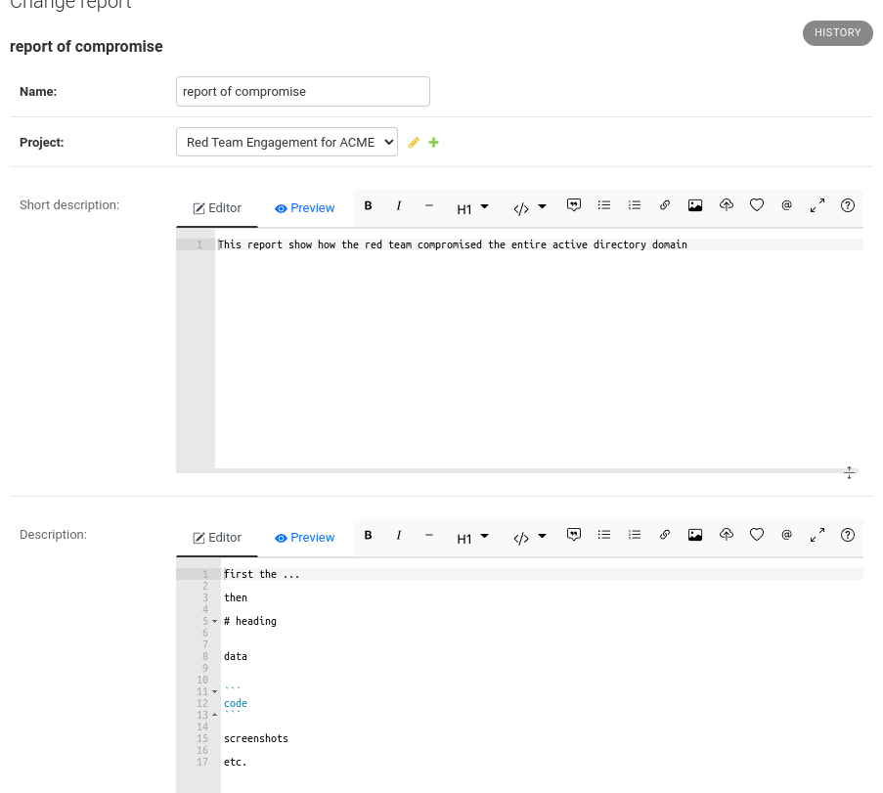Toggle fullscreen for Short description editor

[x=817, y=205]
